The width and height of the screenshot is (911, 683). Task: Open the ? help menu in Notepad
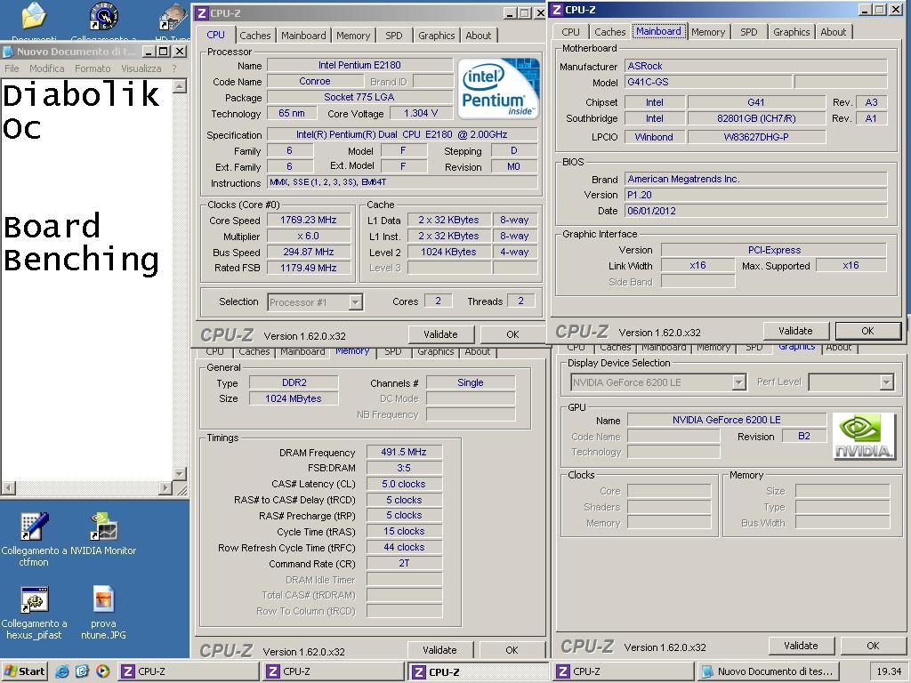click(173, 68)
